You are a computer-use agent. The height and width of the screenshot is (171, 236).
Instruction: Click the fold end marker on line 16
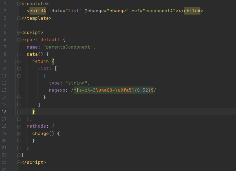tap(19, 112)
